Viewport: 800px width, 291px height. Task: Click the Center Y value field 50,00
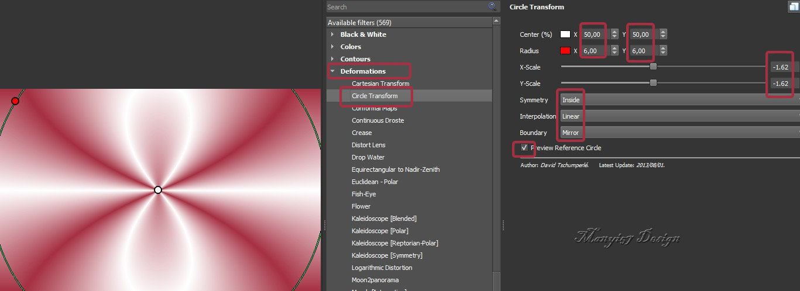click(645, 34)
